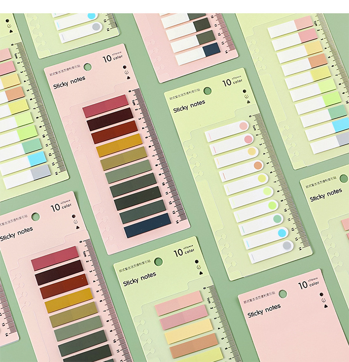Click "10 color" on the titled round-tipped notes card
The height and width of the screenshot is (362, 349).
pyautogui.click(x=232, y=81)
